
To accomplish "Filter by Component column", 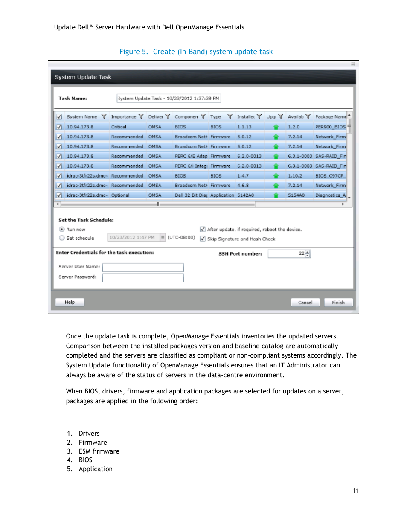I will coord(203,116).
